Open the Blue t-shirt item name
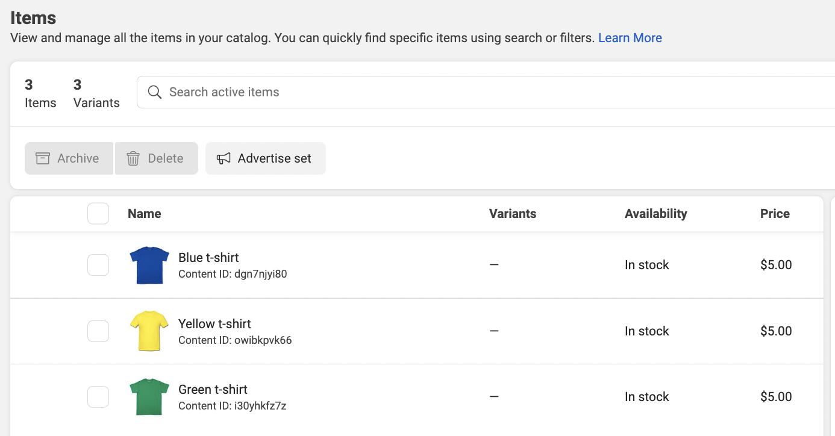The height and width of the screenshot is (436, 835). [x=208, y=258]
